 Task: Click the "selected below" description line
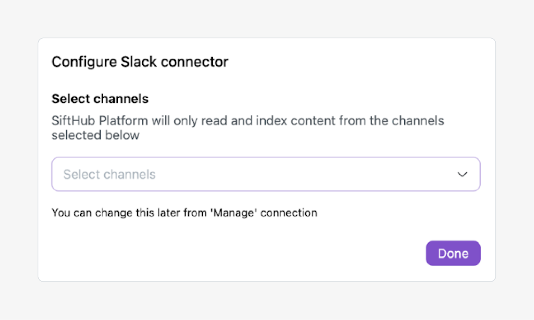[95, 135]
